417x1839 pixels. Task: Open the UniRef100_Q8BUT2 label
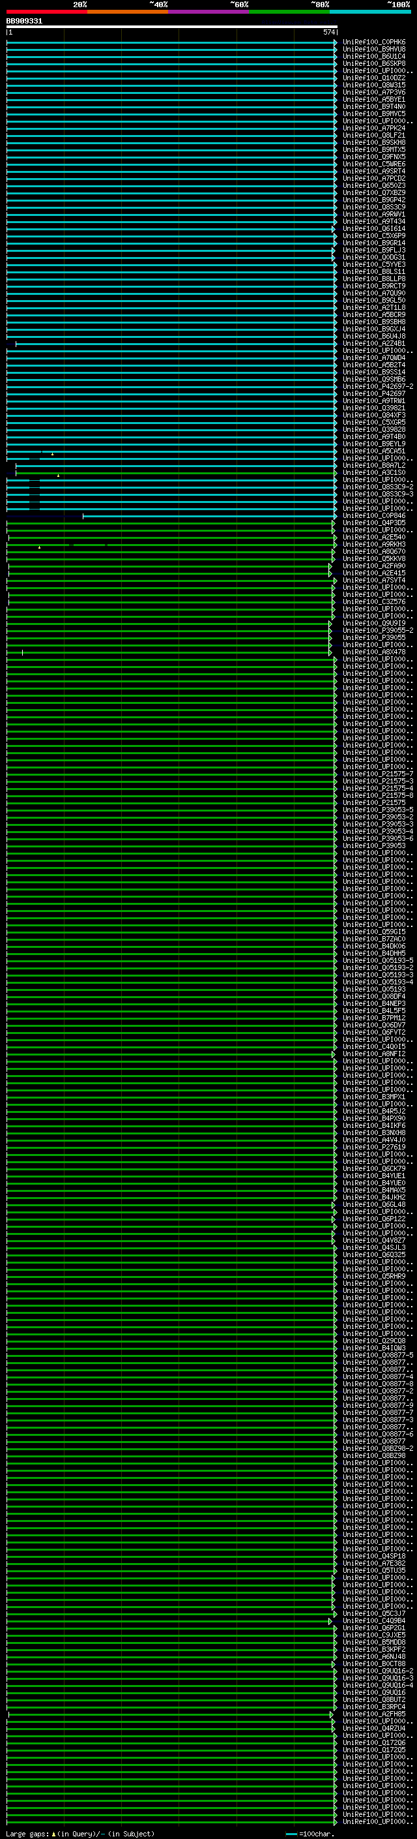pos(374,1700)
